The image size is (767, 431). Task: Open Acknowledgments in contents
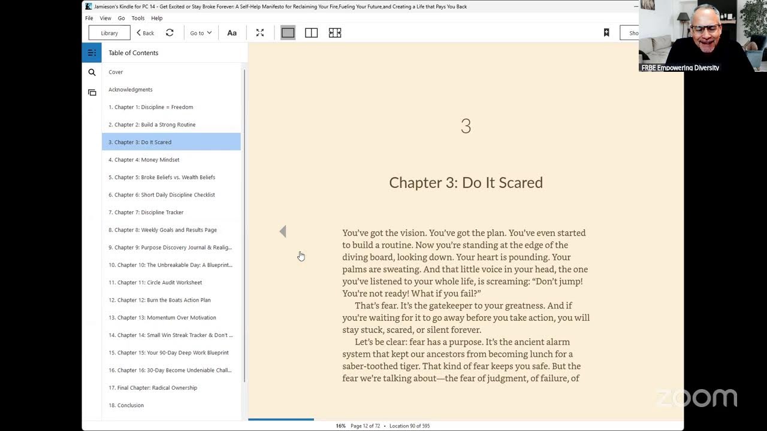click(171, 90)
